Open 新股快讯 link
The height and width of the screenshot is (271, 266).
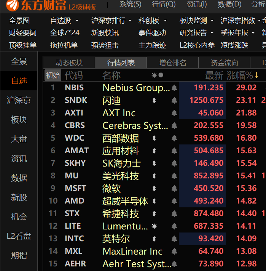pos(105,33)
